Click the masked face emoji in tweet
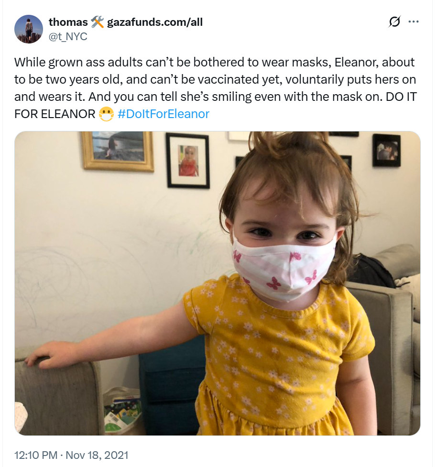The image size is (437, 467). click(x=106, y=115)
